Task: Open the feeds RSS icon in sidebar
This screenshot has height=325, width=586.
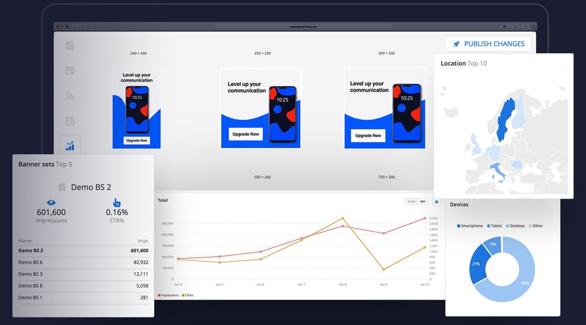Action: coord(70,96)
